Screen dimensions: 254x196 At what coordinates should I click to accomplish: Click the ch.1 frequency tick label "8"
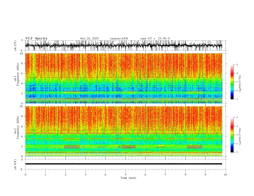pyautogui.click(x=22, y=63)
